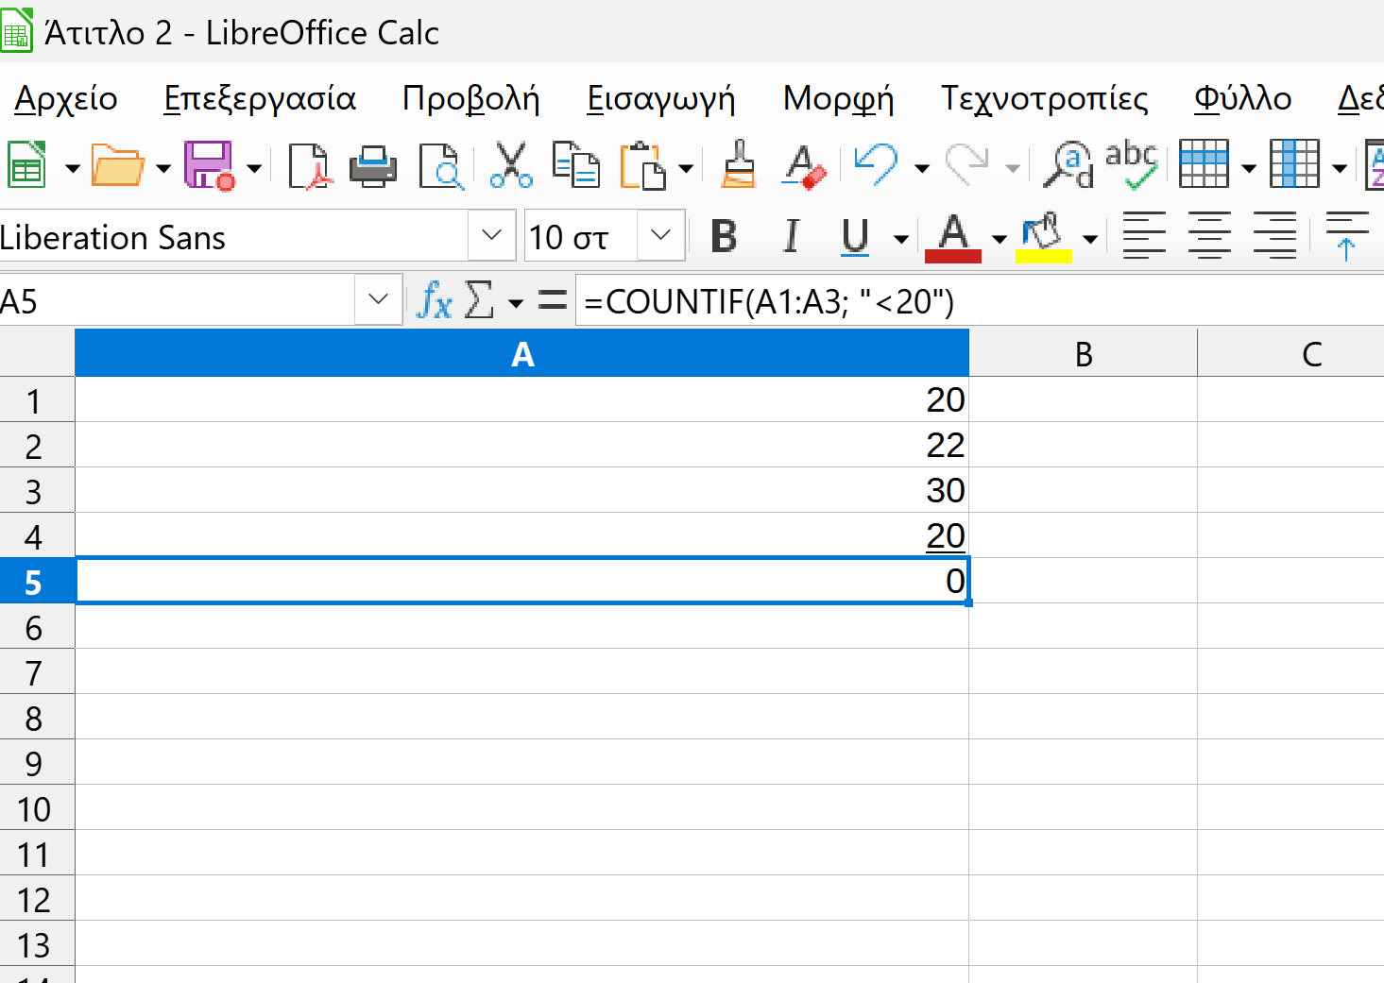Open the Function Wizard fx icon

435,301
